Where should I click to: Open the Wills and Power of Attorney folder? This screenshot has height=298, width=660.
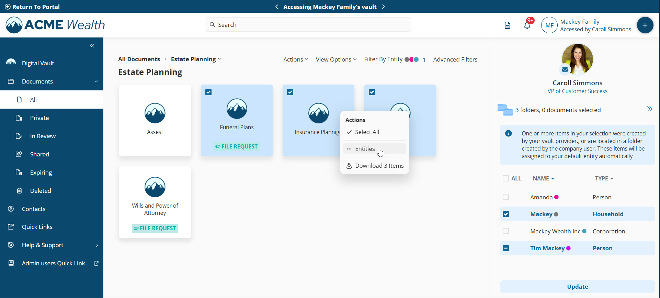click(x=155, y=202)
